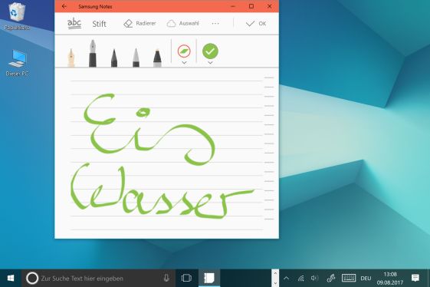Image resolution: width=430 pixels, height=287 pixels.
Task: Click the taskbar scroll down arrow
Action: 275,283
